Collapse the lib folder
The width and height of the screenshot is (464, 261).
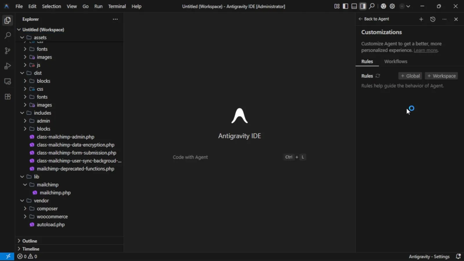click(x=22, y=177)
